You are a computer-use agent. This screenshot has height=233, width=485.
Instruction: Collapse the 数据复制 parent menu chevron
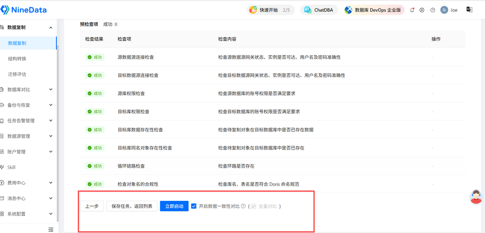point(51,28)
